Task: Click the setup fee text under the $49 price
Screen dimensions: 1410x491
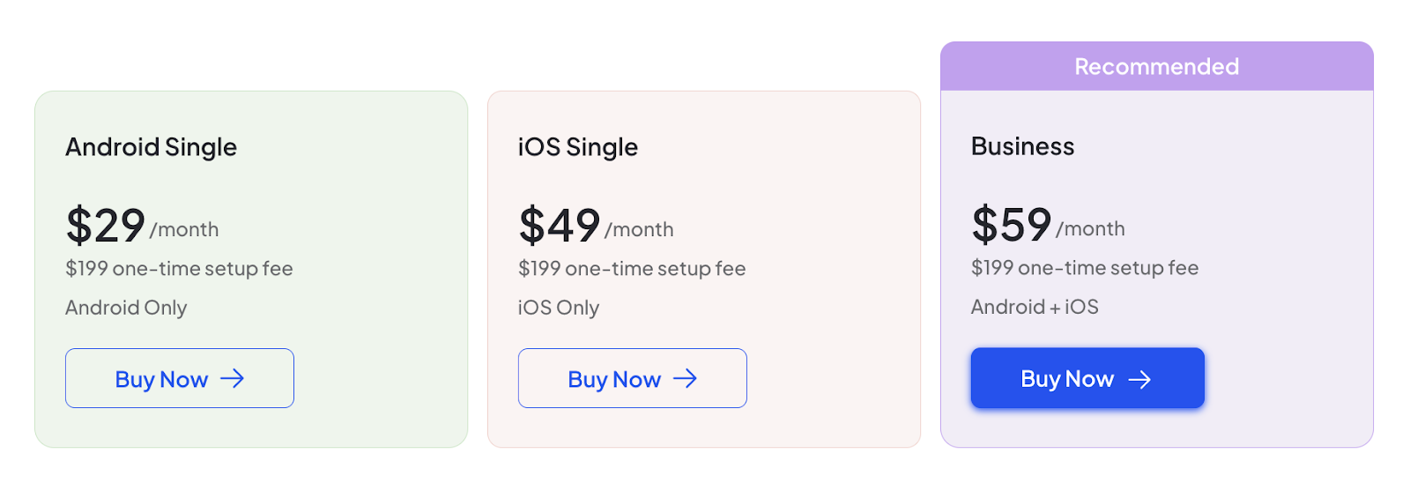Action: [632, 269]
